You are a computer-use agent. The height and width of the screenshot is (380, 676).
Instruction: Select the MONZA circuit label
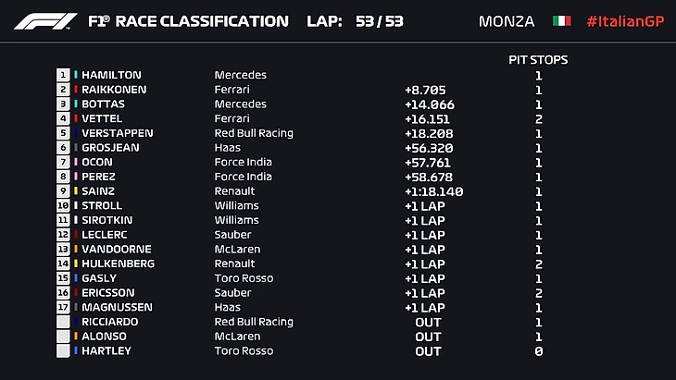pos(506,20)
